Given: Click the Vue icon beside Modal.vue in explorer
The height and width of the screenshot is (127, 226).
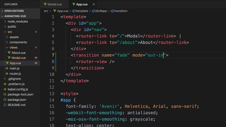Looking at the screenshot, I should (x=9, y=58).
